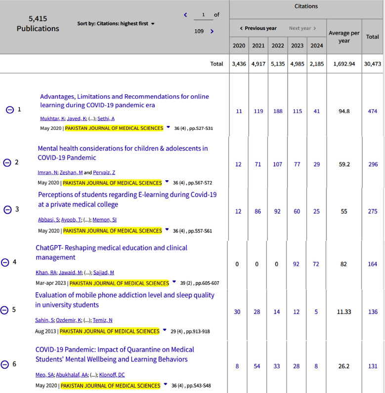The height and width of the screenshot is (393, 385).
Task: View 188 citations in 2022 for publication 1
Action: pyautogui.click(x=278, y=111)
